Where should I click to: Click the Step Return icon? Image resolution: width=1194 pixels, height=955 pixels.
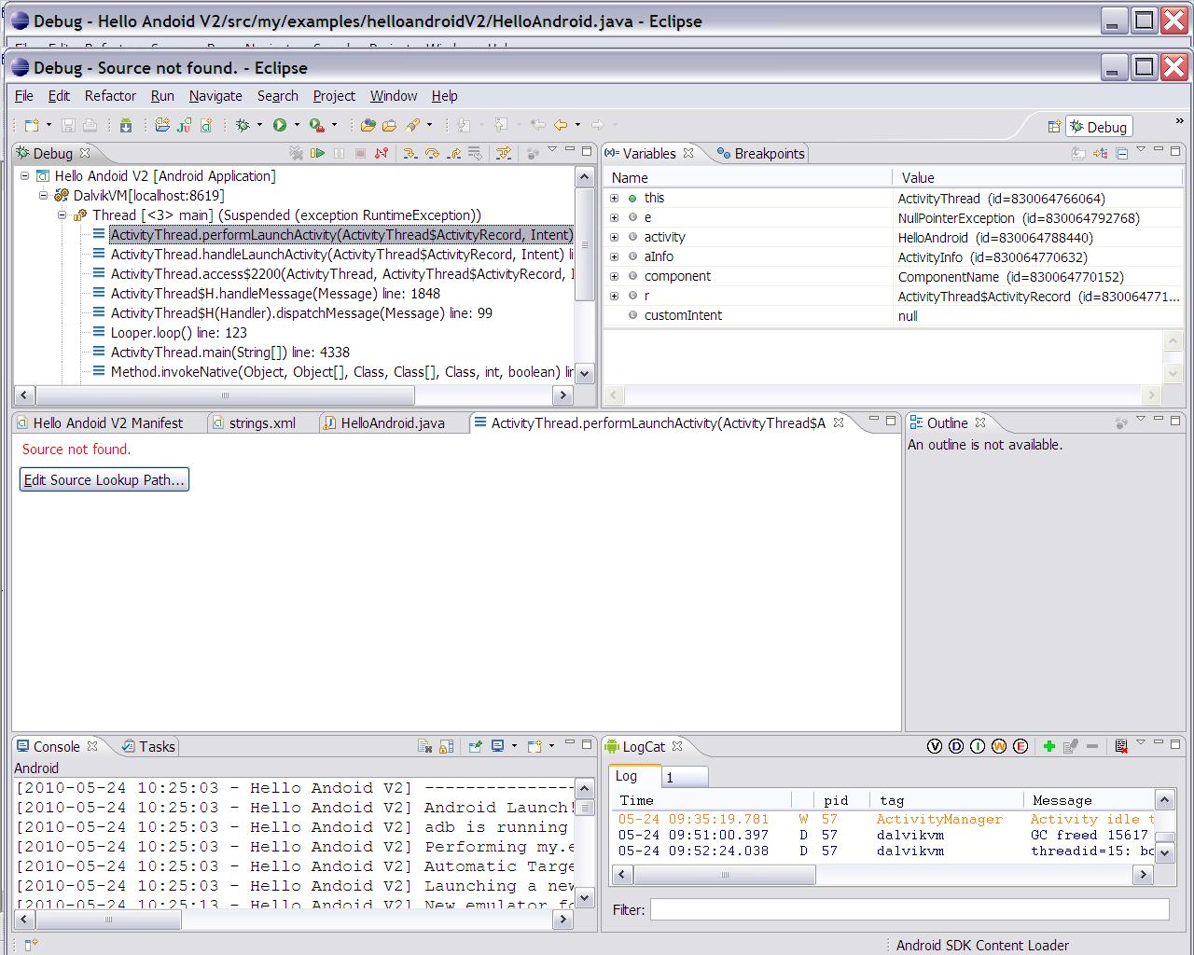coord(454,153)
